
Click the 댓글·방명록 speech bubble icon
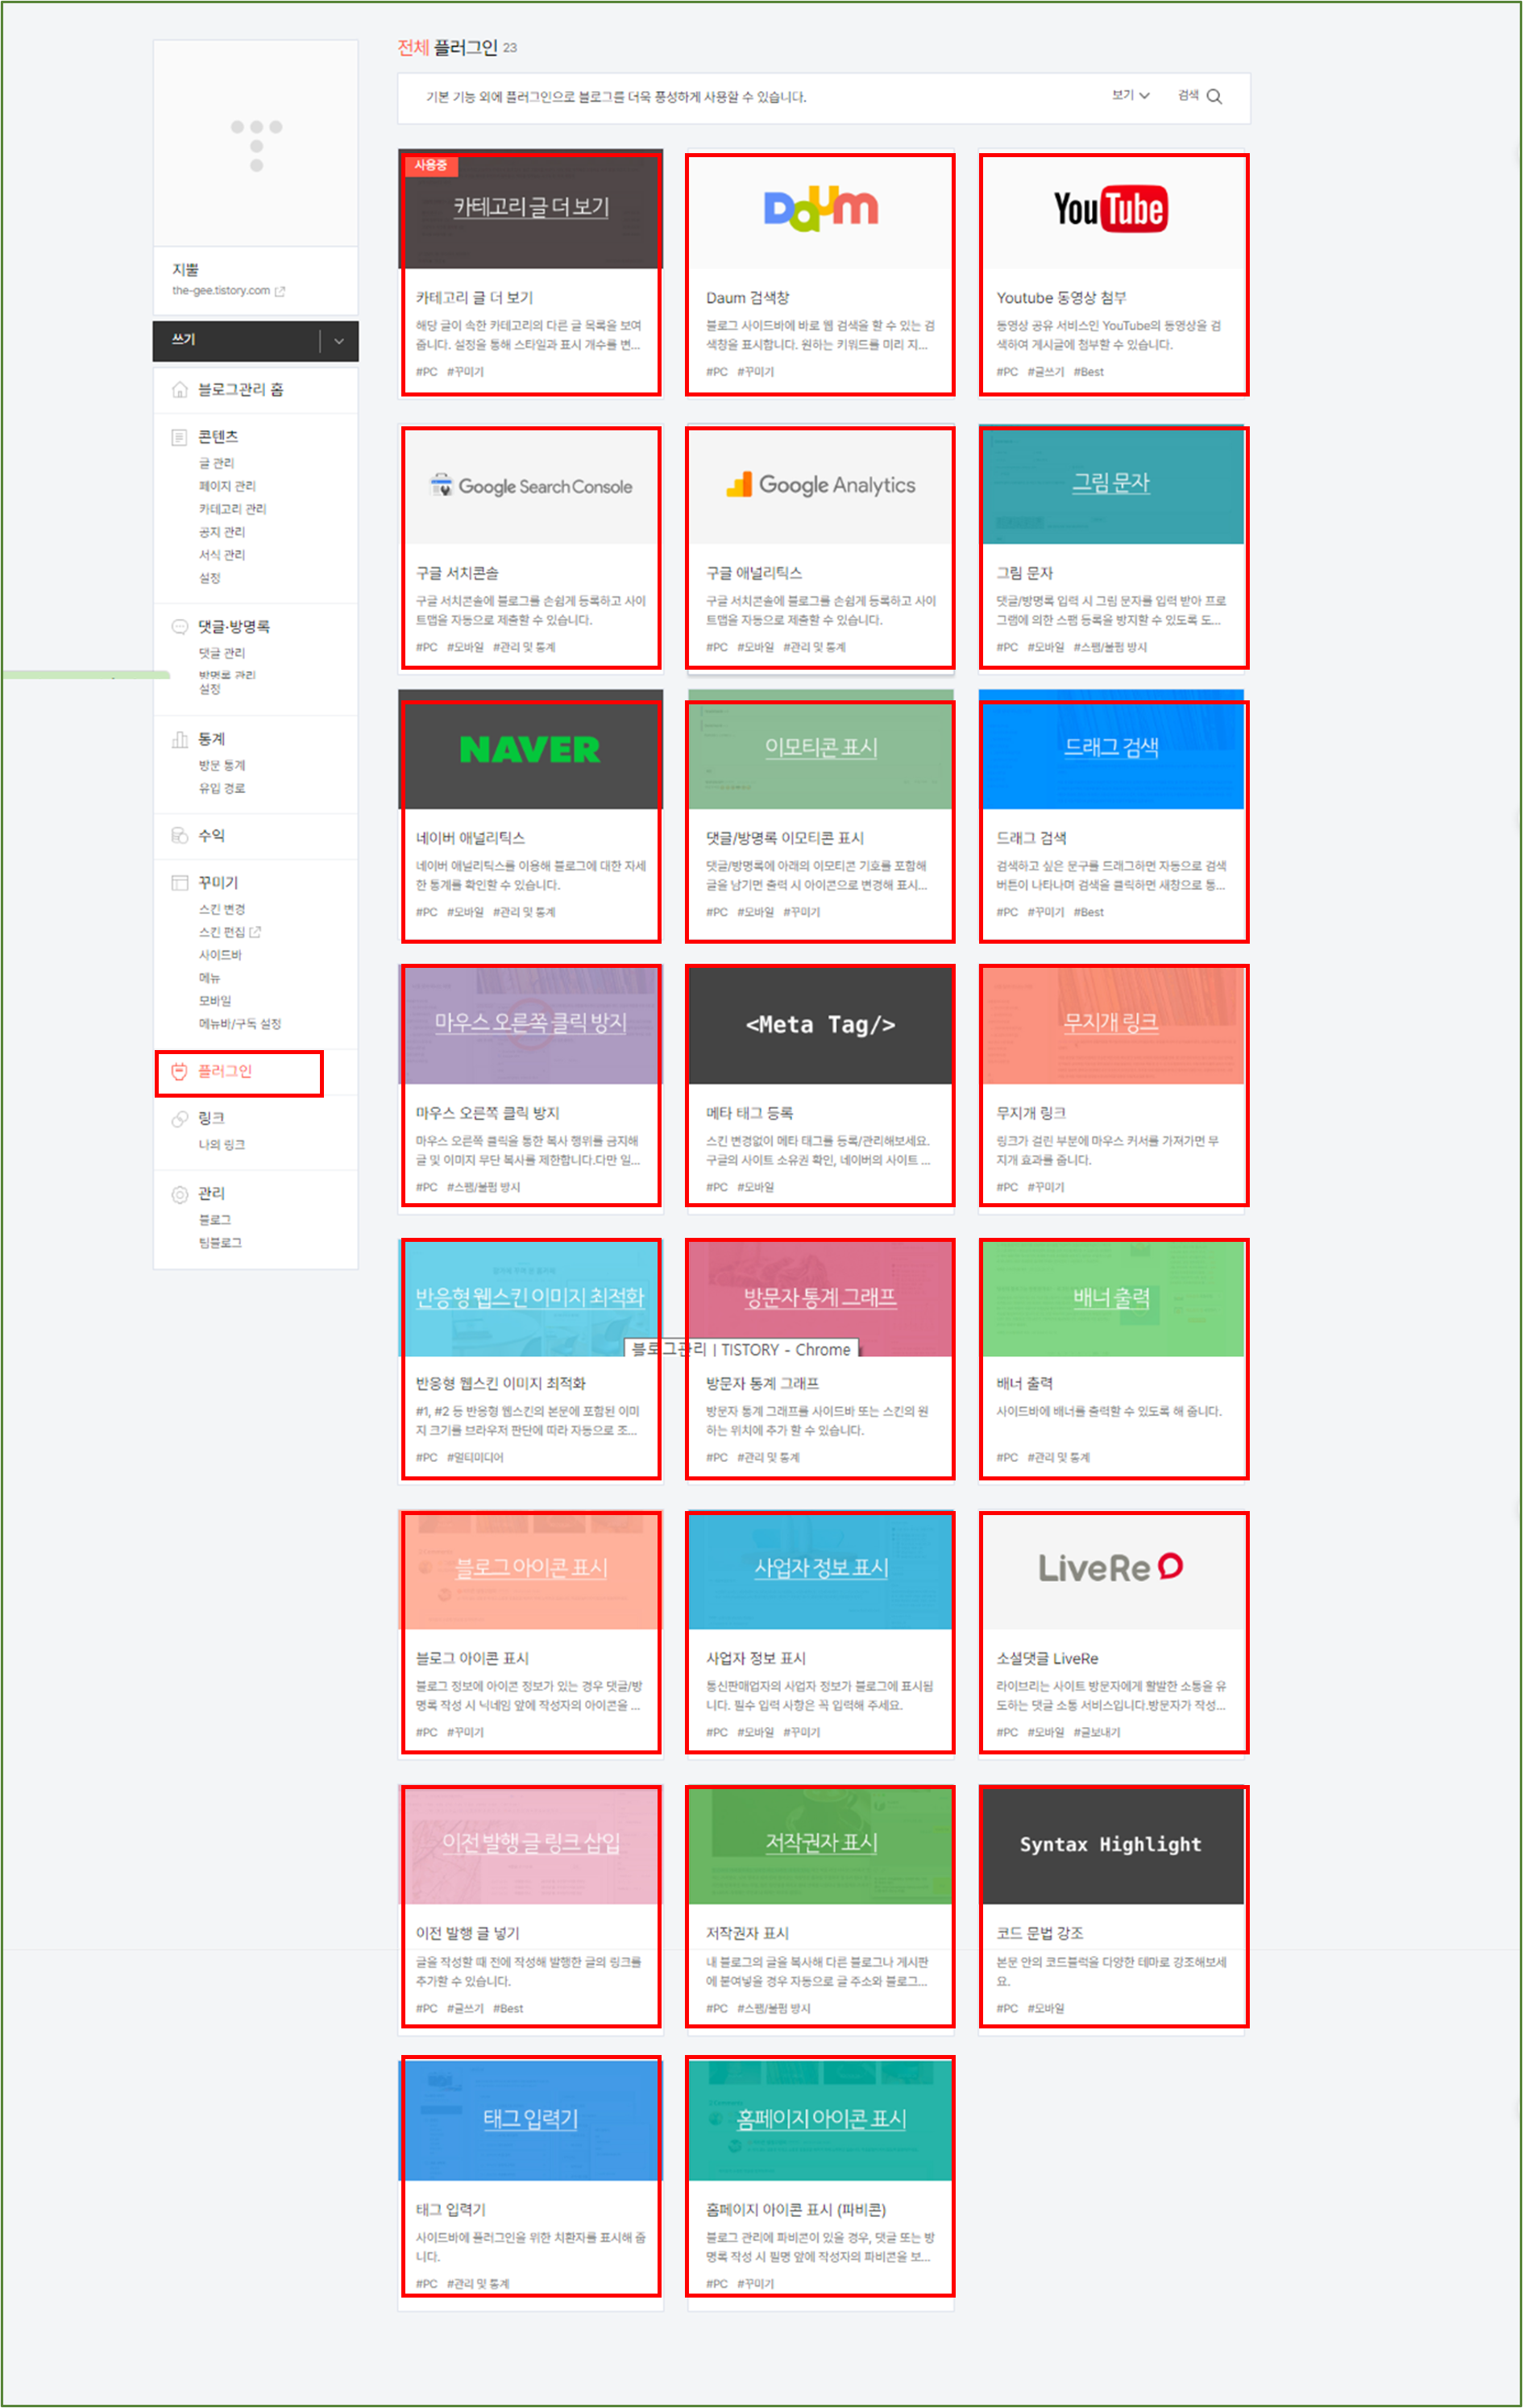pyautogui.click(x=180, y=627)
